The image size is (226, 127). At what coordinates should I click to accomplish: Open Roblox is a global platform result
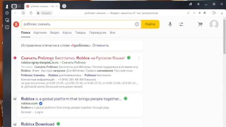point(71,99)
